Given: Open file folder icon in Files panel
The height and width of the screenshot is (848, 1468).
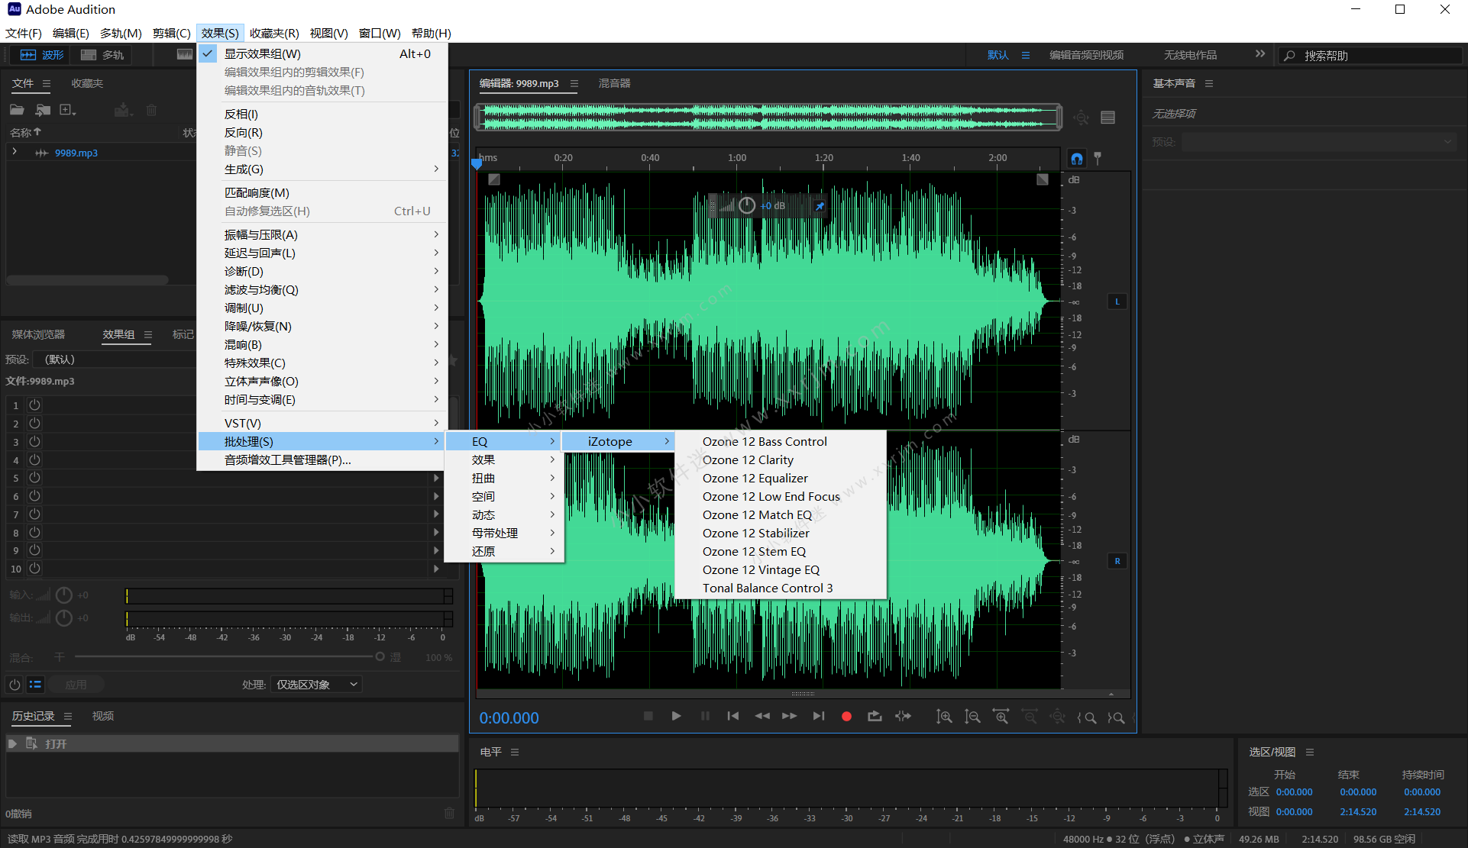Looking at the screenshot, I should [17, 110].
